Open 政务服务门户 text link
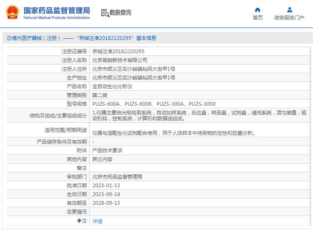Screen dimensions: 313x231 click(x=289, y=18)
